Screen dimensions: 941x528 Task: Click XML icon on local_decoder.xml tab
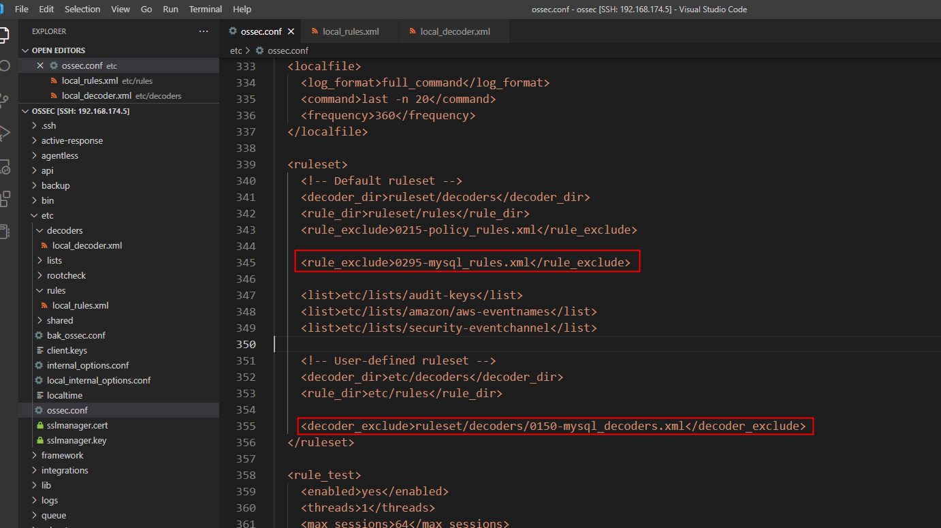click(x=413, y=31)
